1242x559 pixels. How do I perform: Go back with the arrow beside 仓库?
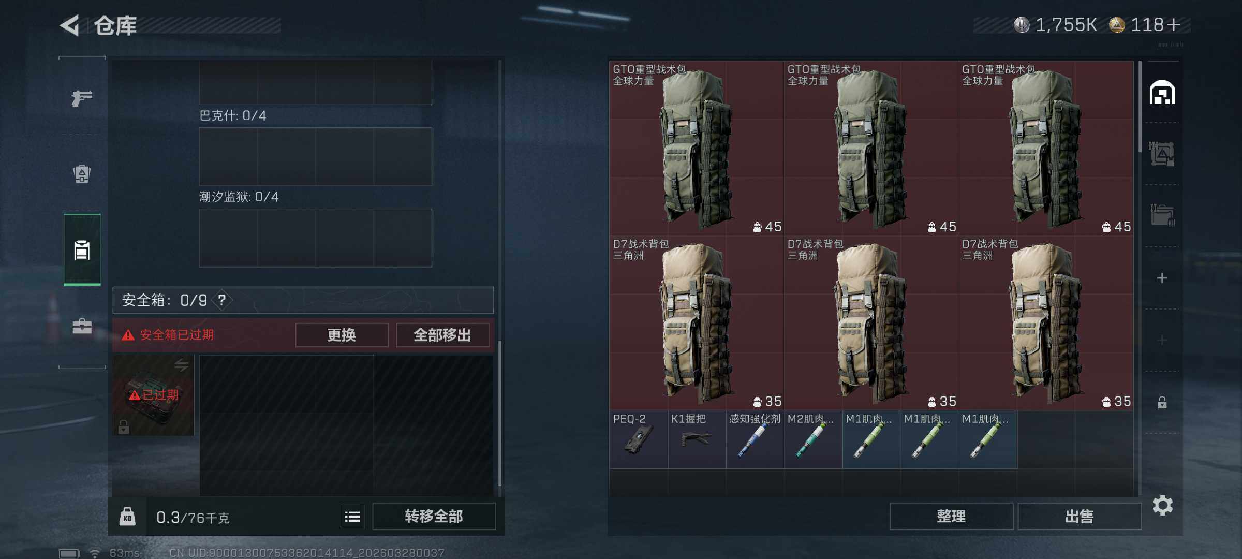tap(70, 25)
